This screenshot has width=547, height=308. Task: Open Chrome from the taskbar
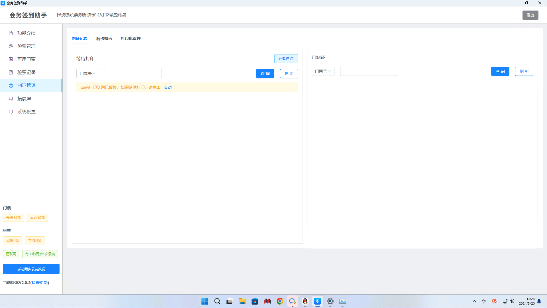pos(280,301)
